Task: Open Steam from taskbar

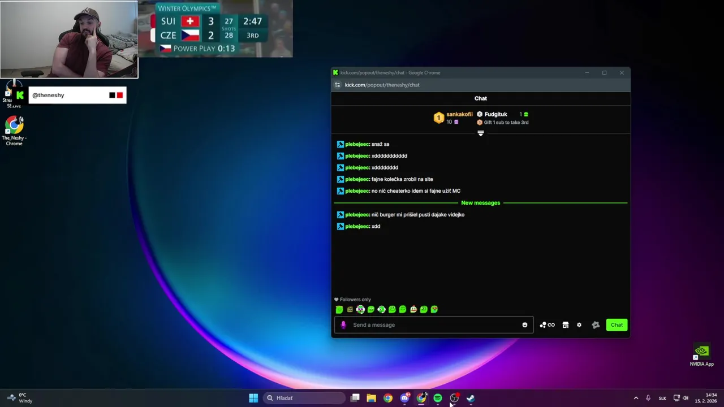Action: (x=471, y=398)
